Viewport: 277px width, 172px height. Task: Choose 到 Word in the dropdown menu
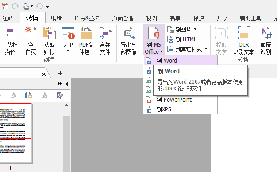180,61
